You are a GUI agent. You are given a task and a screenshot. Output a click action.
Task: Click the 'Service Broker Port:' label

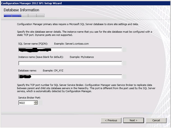click(x=29, y=98)
